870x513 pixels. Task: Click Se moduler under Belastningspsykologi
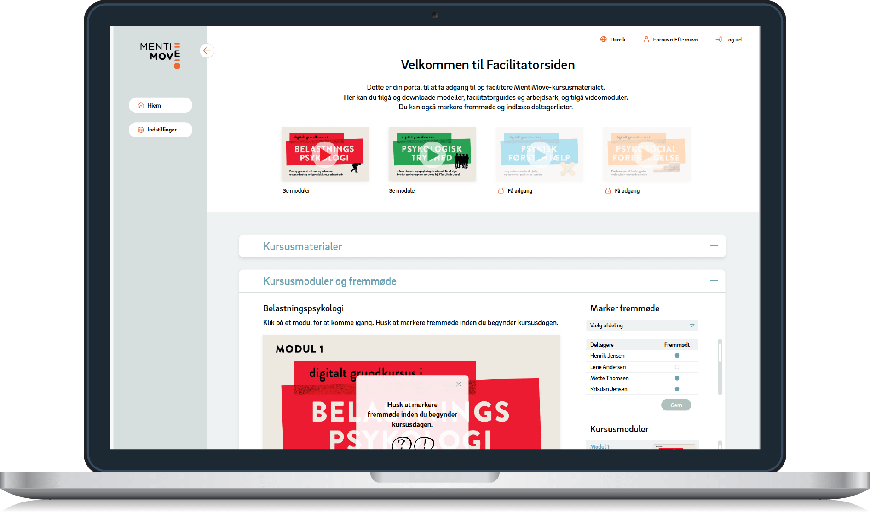296,191
